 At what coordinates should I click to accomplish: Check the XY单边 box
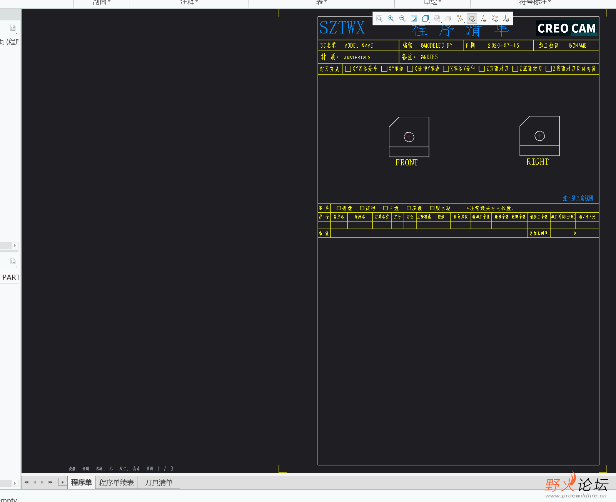(384, 69)
